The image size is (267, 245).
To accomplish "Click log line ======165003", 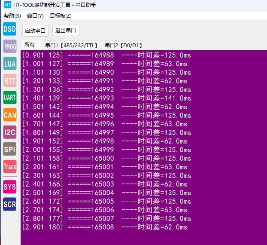I will click(x=105, y=184).
